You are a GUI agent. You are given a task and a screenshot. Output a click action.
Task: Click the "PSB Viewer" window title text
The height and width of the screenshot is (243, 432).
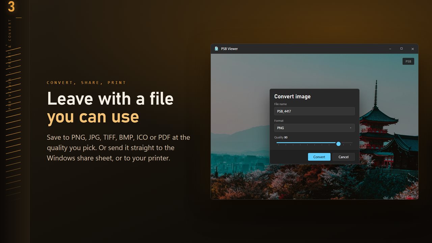230,49
